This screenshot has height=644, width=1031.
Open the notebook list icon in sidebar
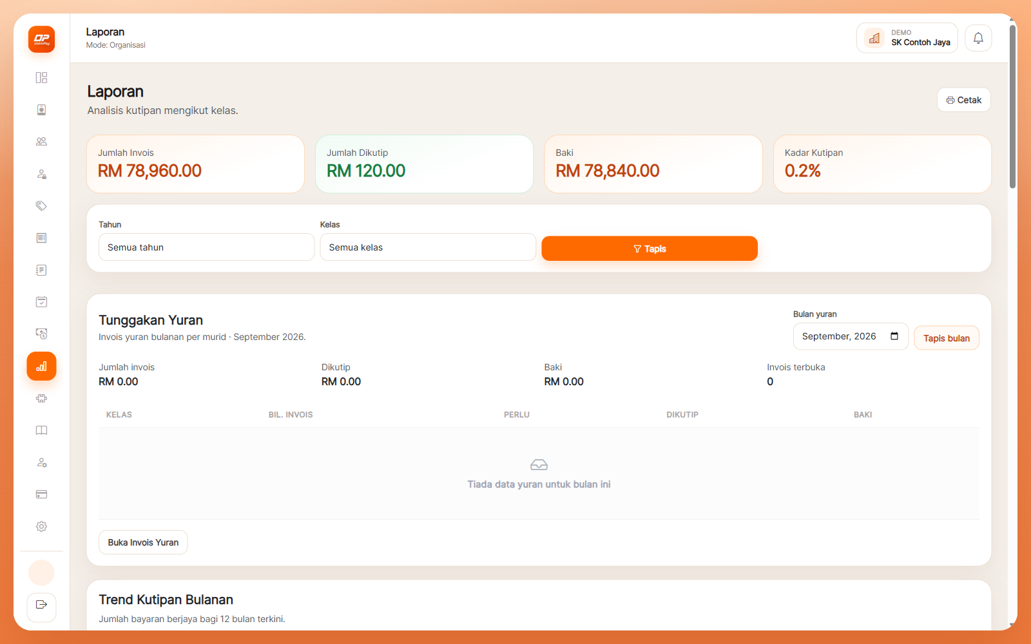(41, 270)
